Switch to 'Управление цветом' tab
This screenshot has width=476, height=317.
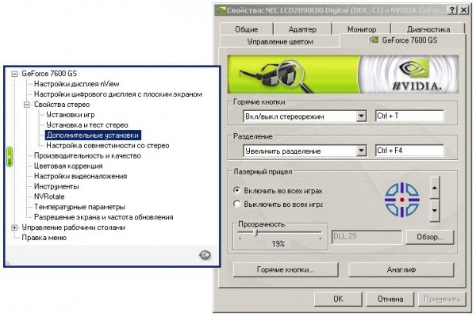[x=279, y=41]
